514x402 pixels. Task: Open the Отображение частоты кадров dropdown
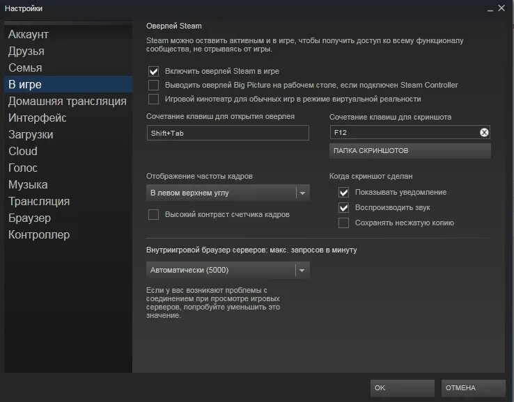(228, 193)
